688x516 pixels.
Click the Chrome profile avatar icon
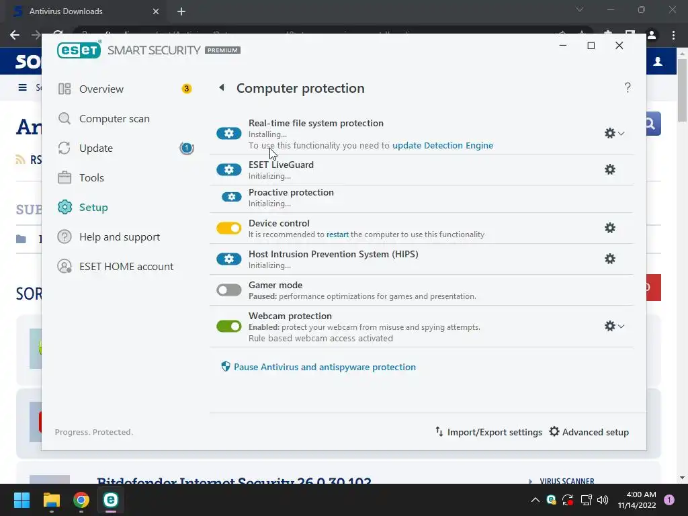click(x=652, y=35)
